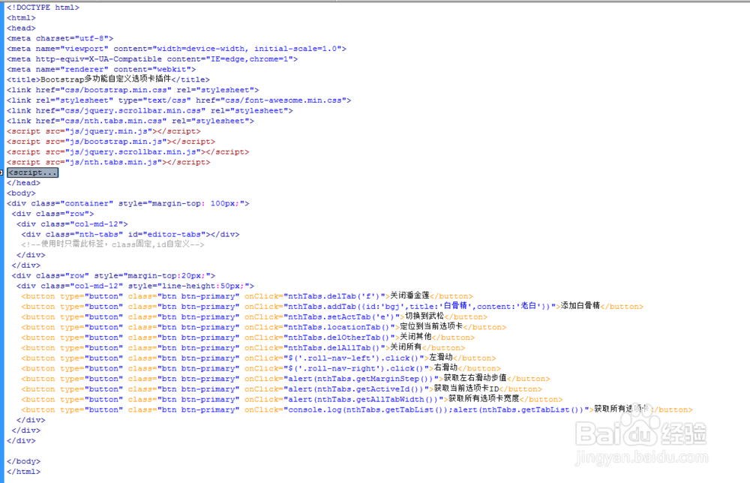
Task: Click the fold marker beside collapsed script line
Action: (x=1, y=172)
